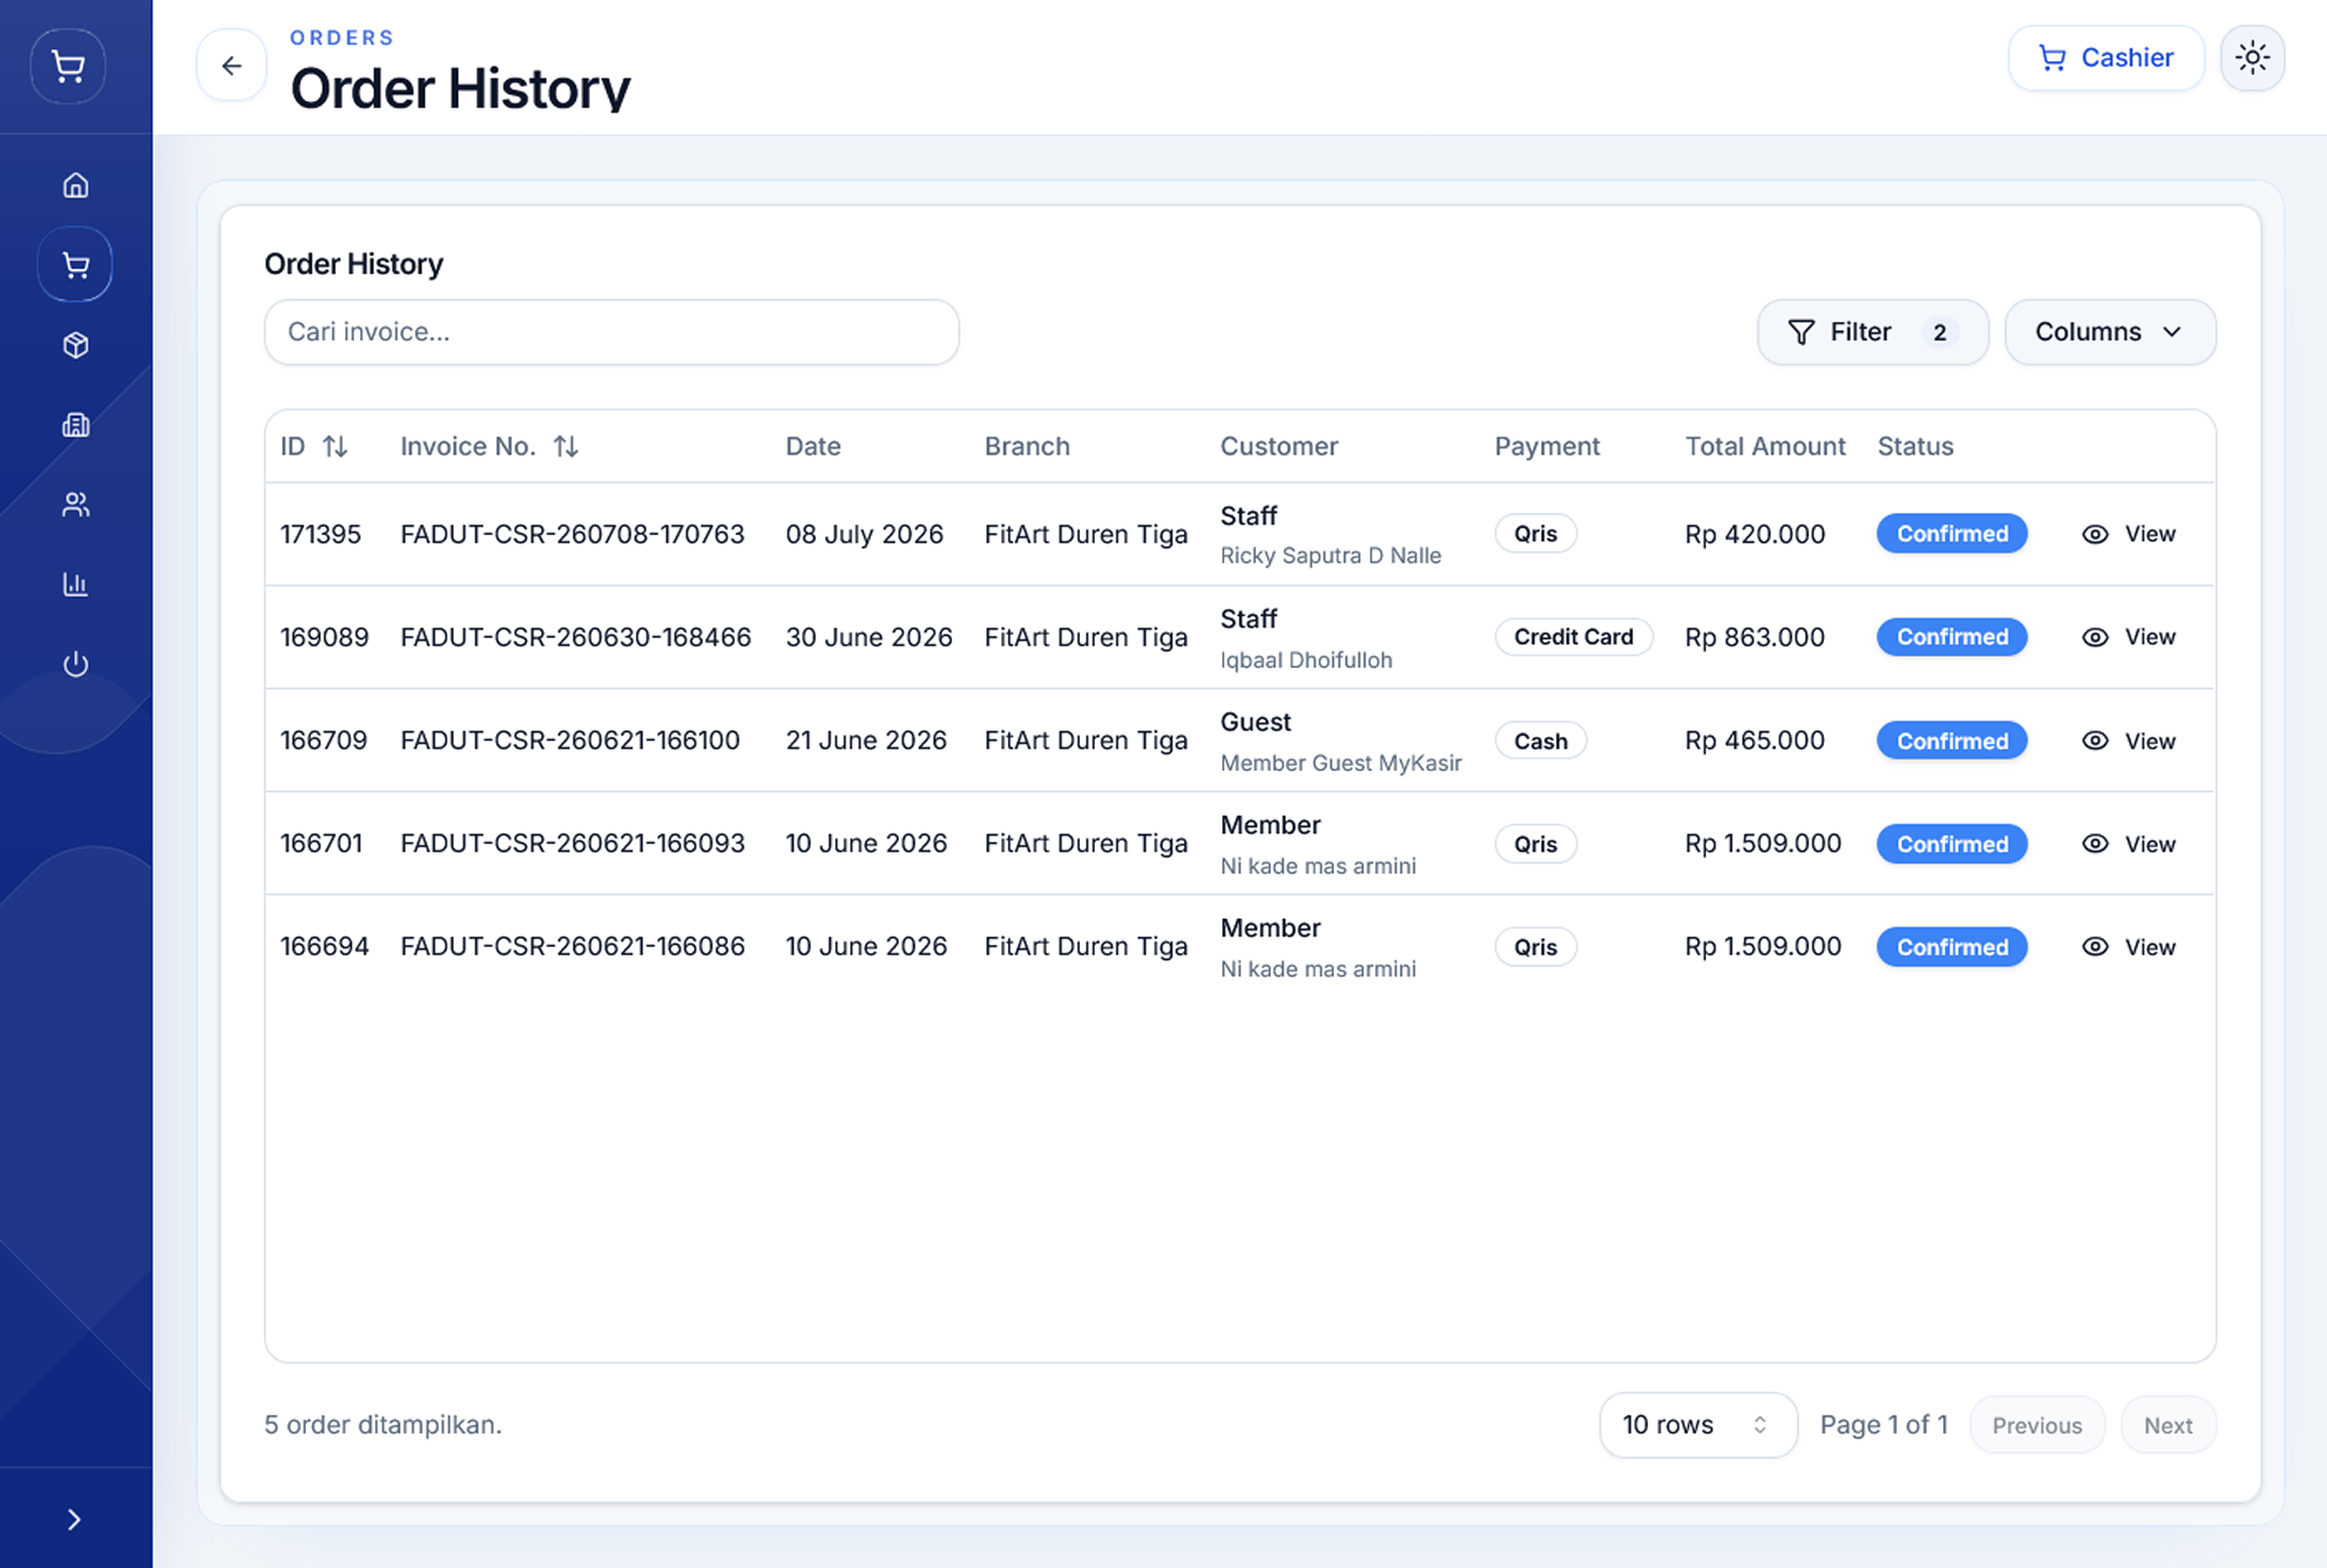Sort the table by Invoice No.

(489, 446)
